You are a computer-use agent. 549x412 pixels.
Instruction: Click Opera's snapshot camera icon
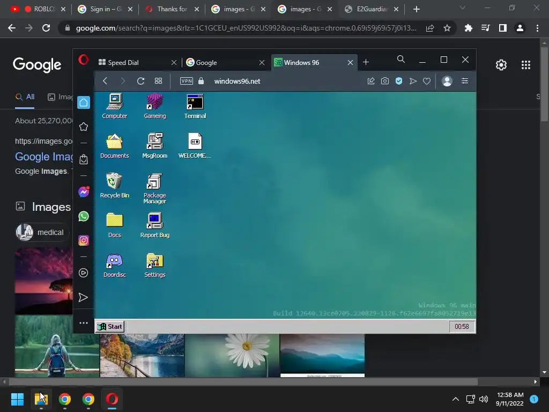point(385,81)
